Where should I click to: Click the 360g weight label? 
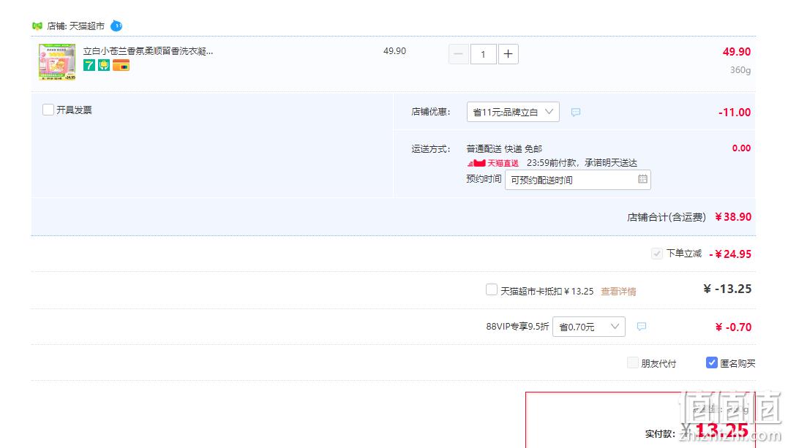(740, 70)
